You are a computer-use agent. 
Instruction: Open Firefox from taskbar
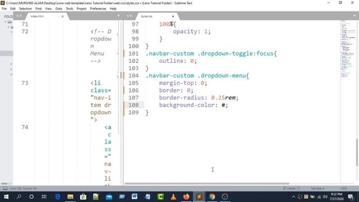point(186,197)
